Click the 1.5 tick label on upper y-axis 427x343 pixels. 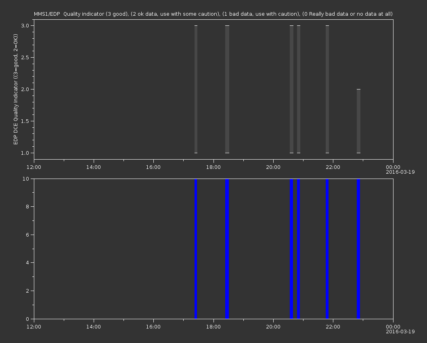tap(25, 121)
